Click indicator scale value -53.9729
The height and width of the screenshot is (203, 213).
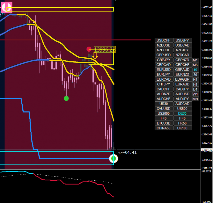click(x=207, y=171)
